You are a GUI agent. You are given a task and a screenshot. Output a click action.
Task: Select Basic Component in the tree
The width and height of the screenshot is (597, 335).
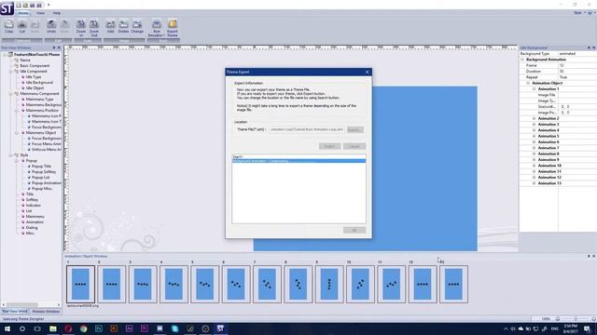pyautogui.click(x=35, y=66)
